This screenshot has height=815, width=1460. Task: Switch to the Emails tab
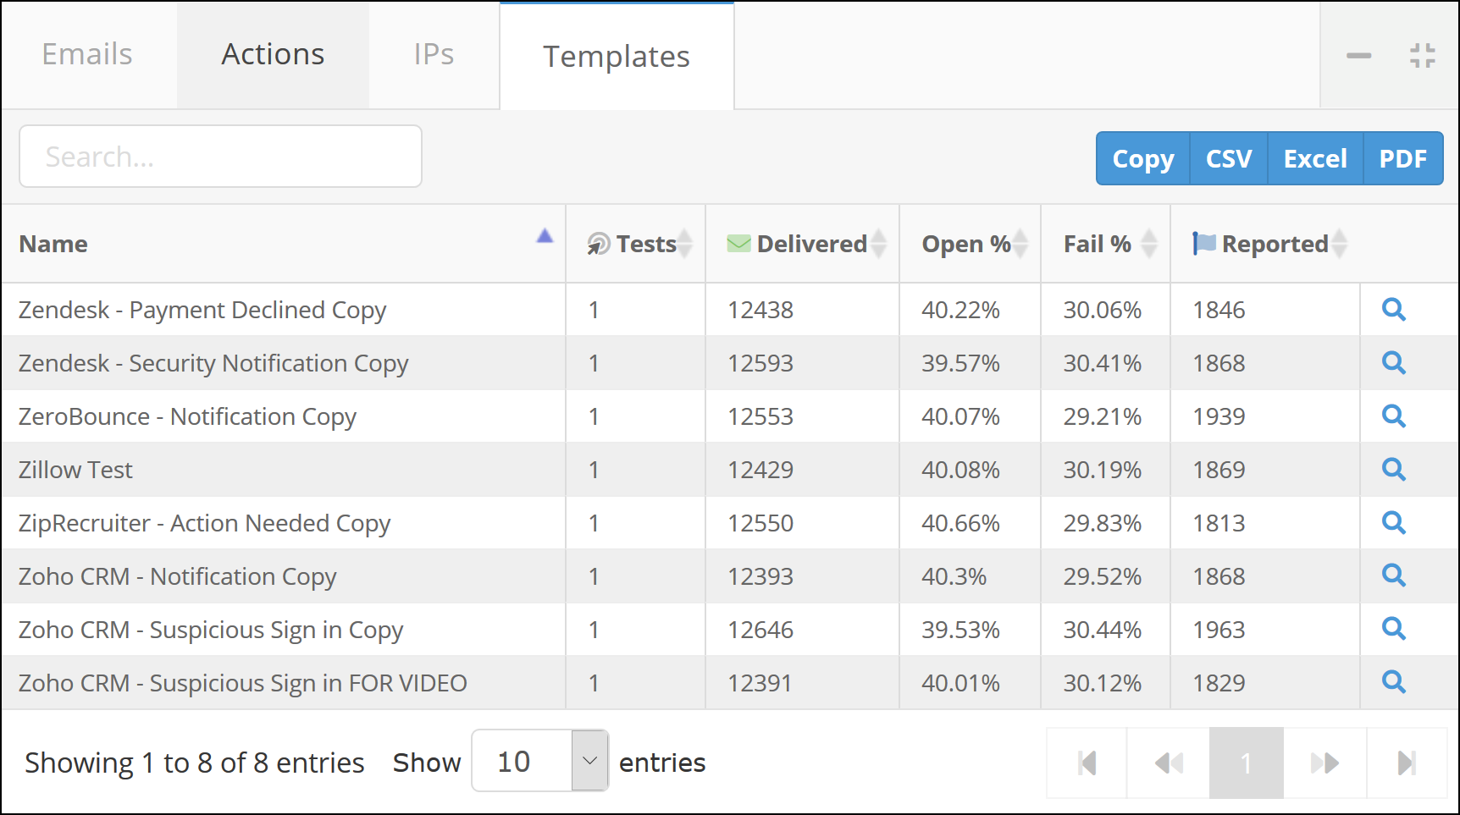coord(87,54)
